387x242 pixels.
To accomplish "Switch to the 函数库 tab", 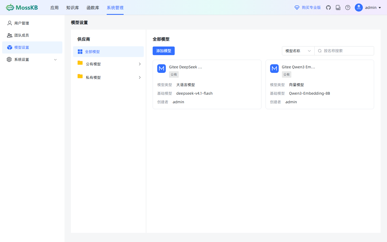I will (93, 8).
